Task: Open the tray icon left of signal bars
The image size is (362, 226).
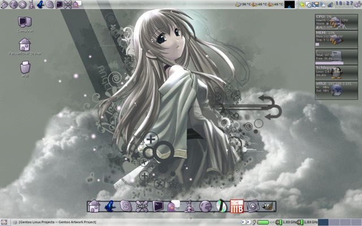Action: 322,5
